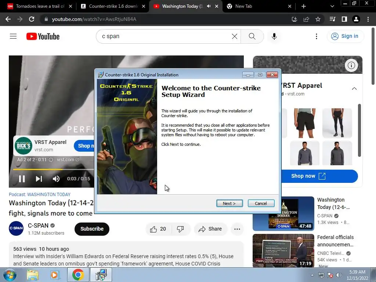The height and width of the screenshot is (282, 376).
Task: Open install app icon in address bar
Action: click(x=294, y=19)
